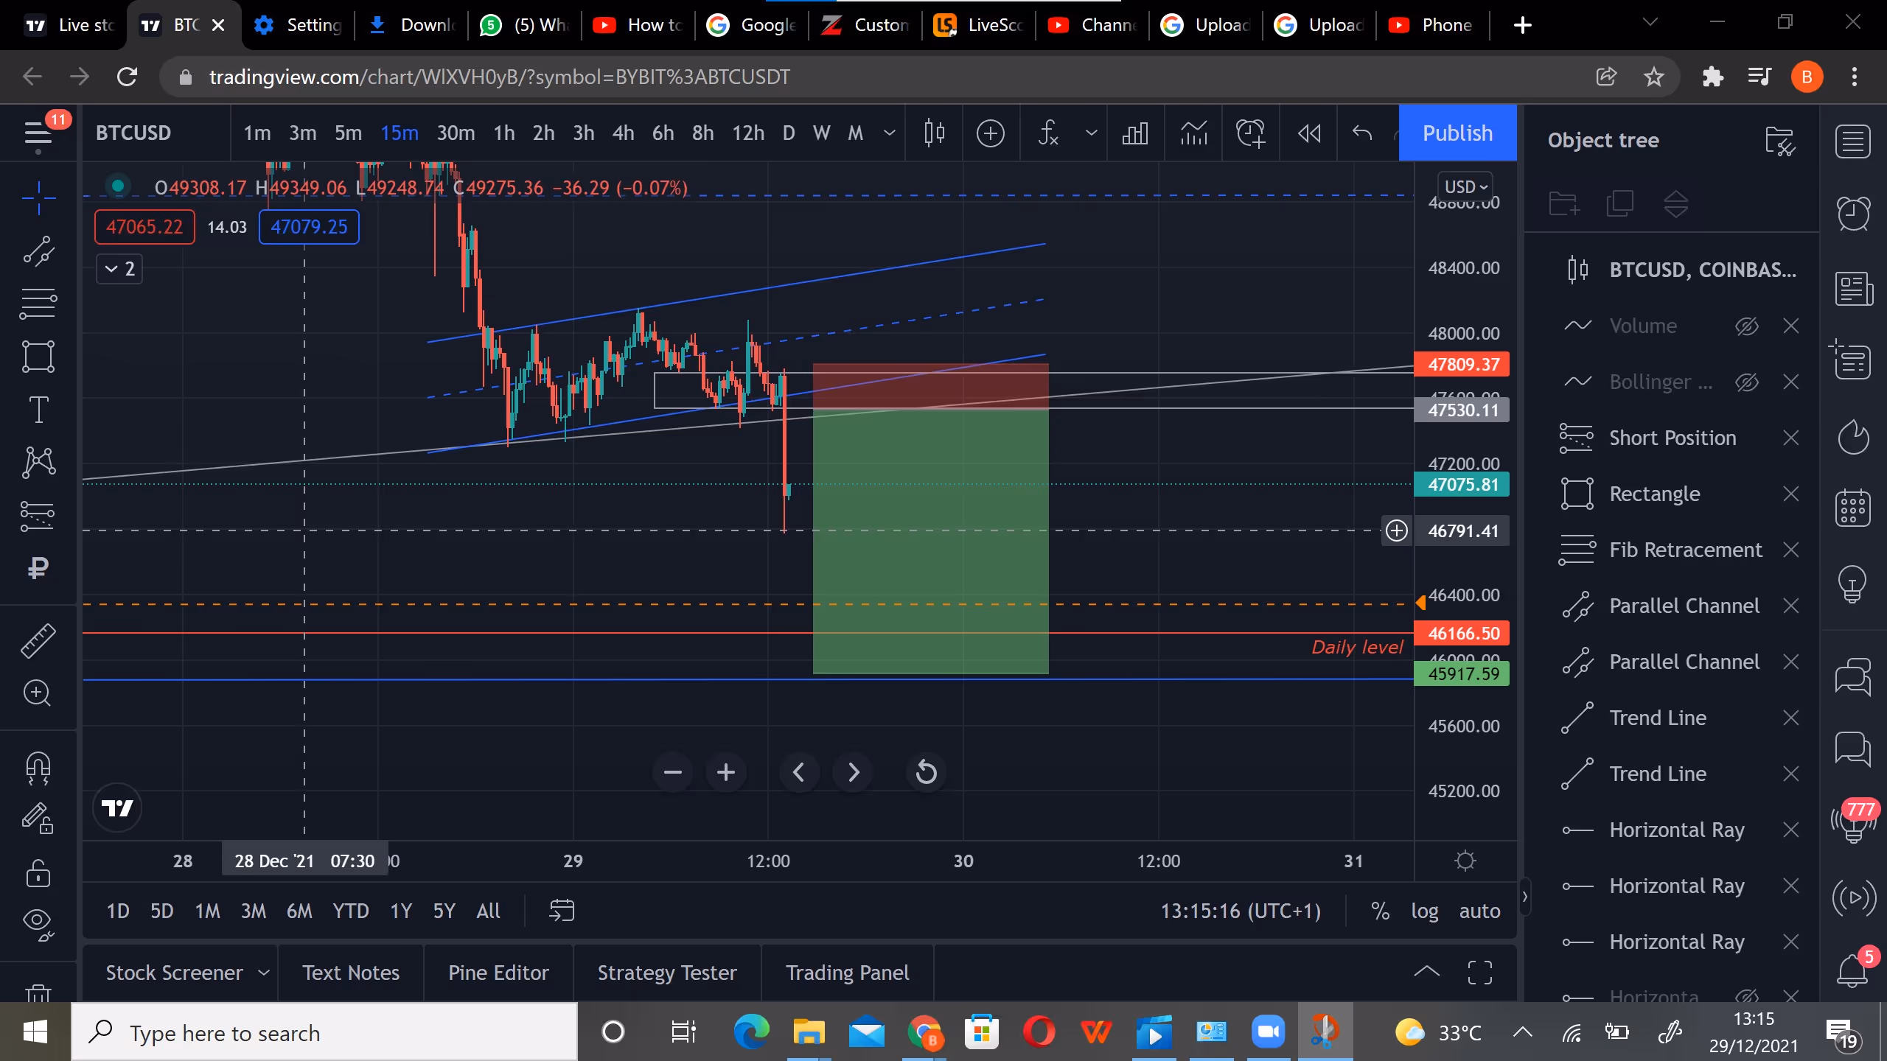Screen dimensions: 1887x1061
Task: Open the ruler Measure tool
Action: tap(38, 640)
